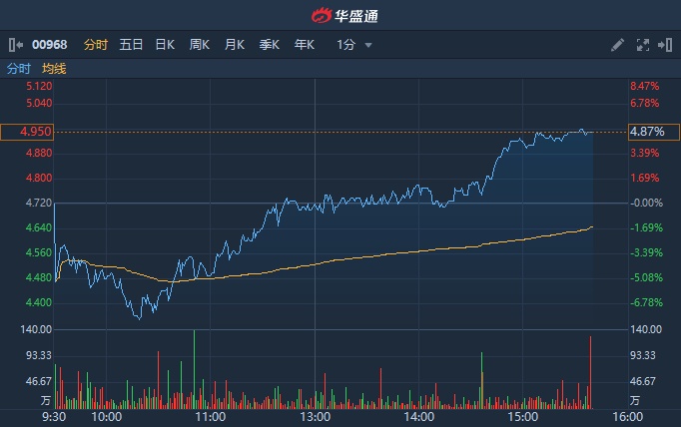This screenshot has height=427, width=681.
Task: Open the 日K daily candlestick tab
Action: click(x=165, y=45)
